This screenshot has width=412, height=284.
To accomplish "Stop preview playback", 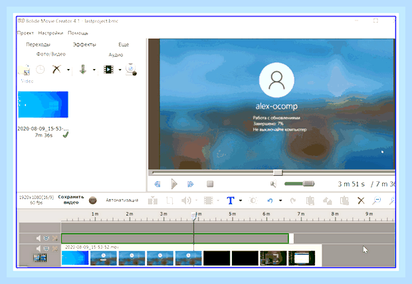I will point(210,184).
